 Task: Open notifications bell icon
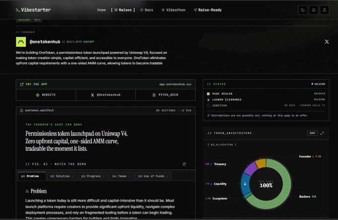pyautogui.click(x=314, y=10)
